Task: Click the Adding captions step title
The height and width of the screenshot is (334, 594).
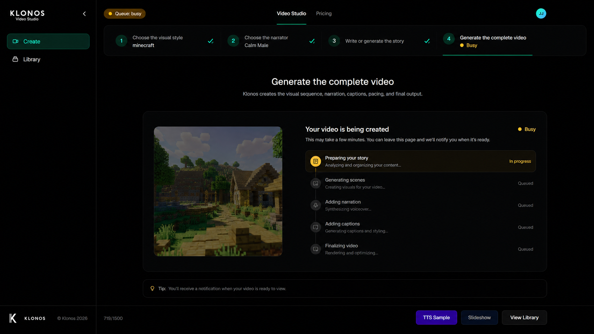Action: point(342,224)
